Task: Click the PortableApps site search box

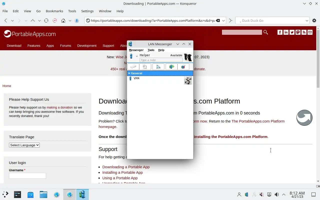Action: click(x=242, y=32)
